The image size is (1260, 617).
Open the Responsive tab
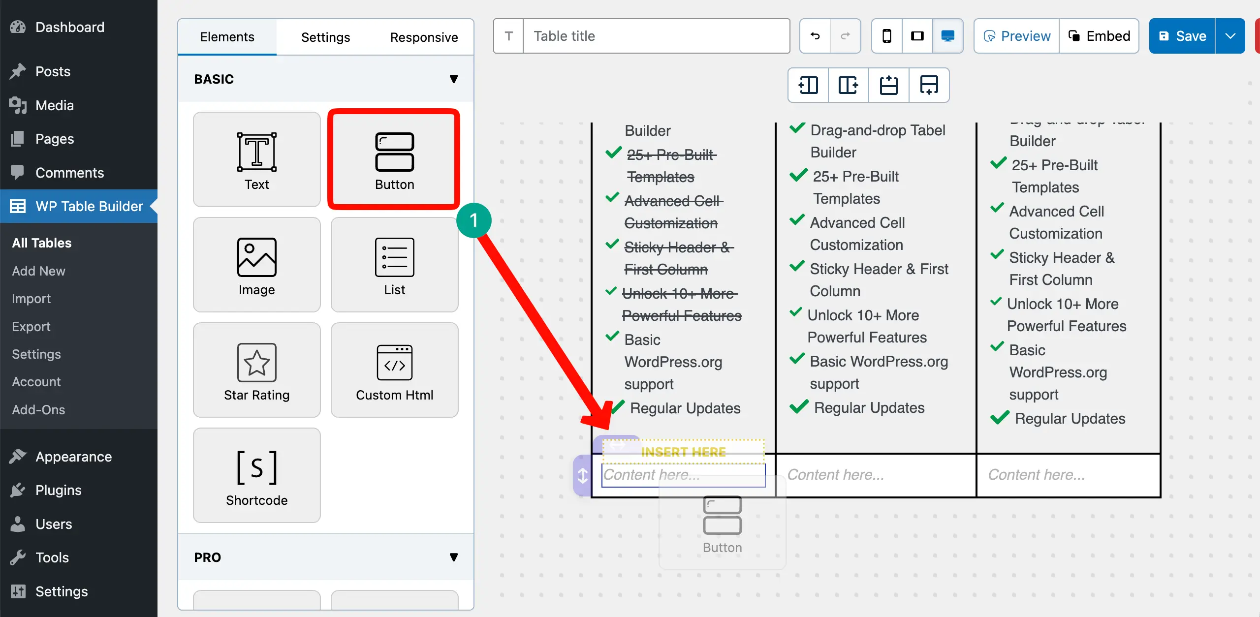click(x=424, y=37)
